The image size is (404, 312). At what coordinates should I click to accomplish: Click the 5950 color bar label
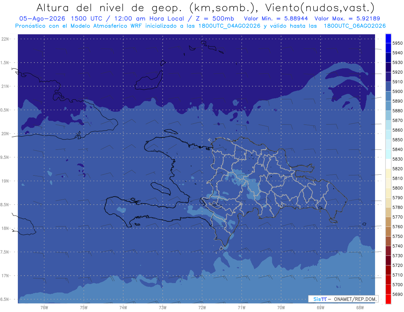[398, 43]
